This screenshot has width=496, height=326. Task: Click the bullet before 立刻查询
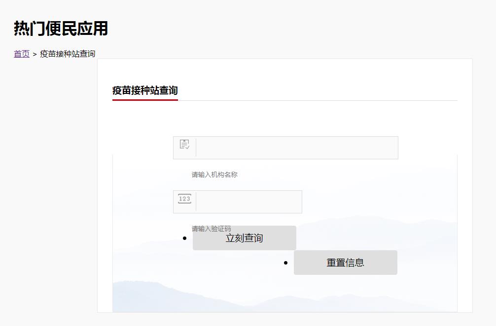coord(184,238)
